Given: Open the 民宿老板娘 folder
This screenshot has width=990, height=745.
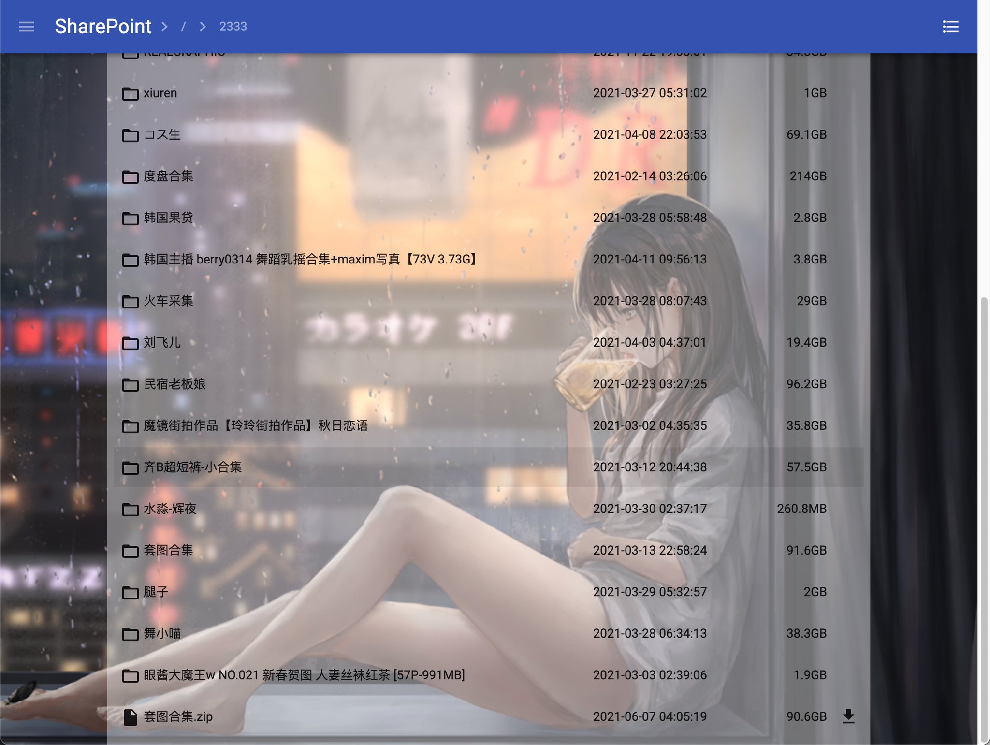Looking at the screenshot, I should click(175, 384).
